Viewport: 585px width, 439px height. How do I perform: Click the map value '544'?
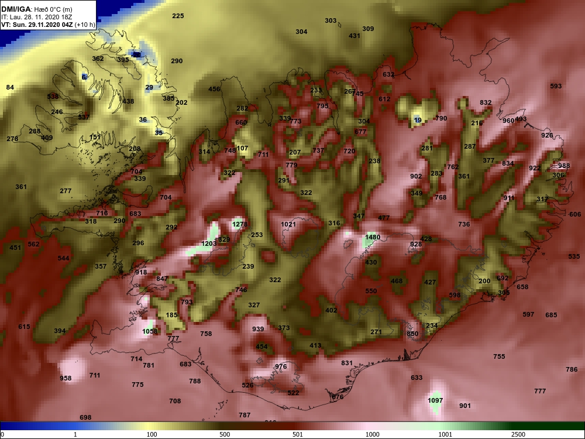pos(63,258)
